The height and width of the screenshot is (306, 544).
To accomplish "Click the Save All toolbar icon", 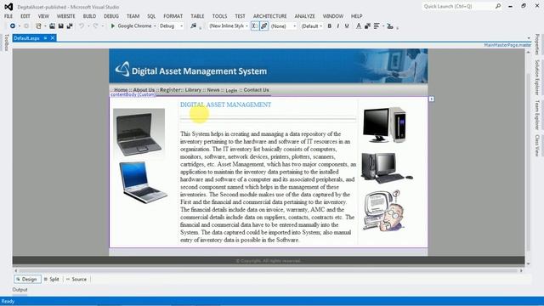I will (x=70, y=26).
